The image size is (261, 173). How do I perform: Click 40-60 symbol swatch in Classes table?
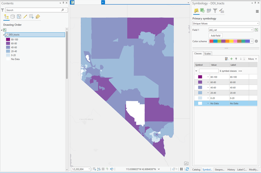pyautogui.click(x=200, y=88)
